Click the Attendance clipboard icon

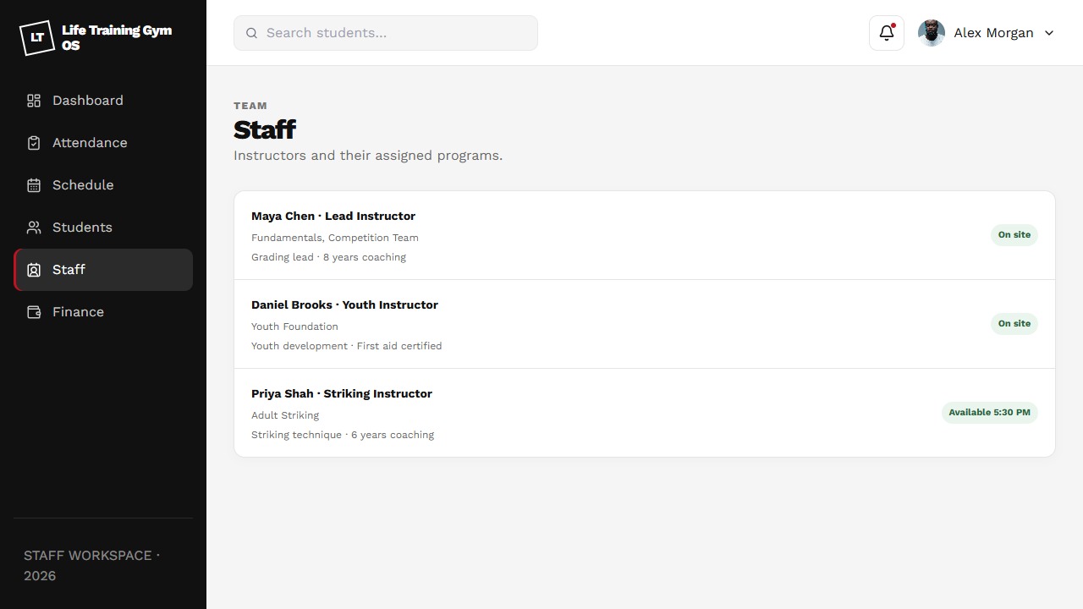click(34, 143)
